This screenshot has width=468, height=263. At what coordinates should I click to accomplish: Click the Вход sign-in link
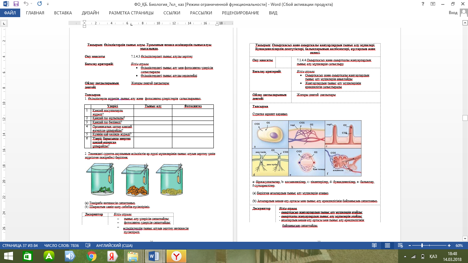(x=453, y=13)
